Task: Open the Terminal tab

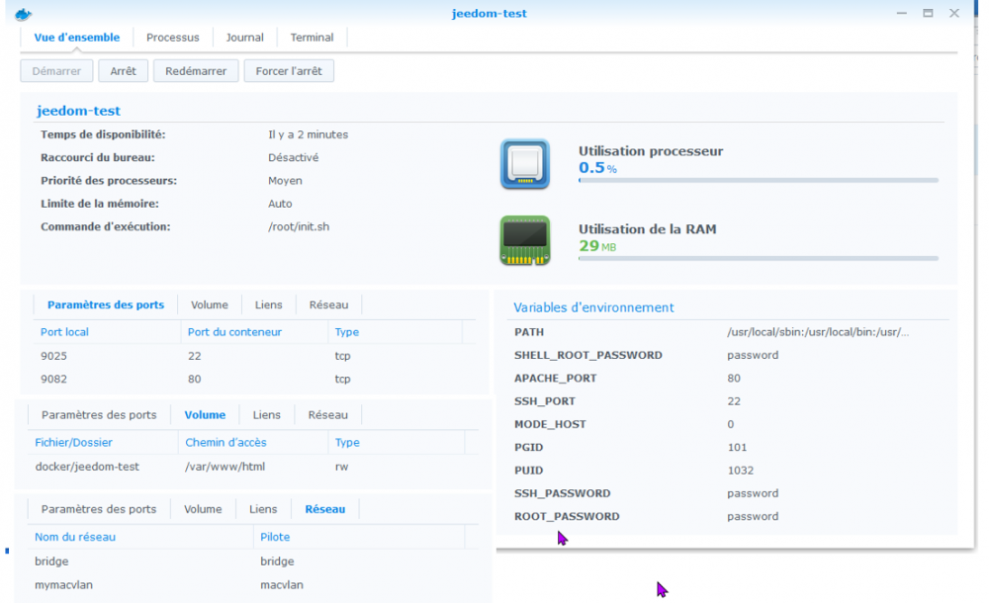Action: pos(312,38)
